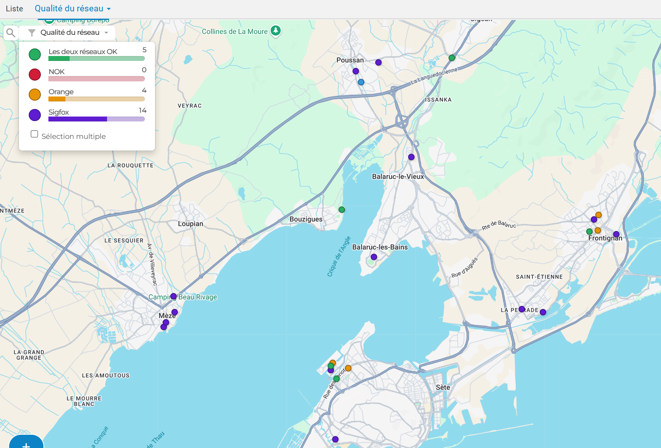The image size is (661, 448).
Task: Switch to the Liste tab
Action: [x=14, y=9]
